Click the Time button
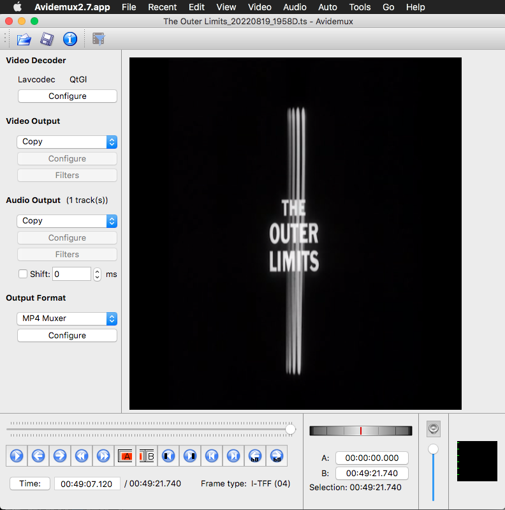Screen dimensions: 505x510 tap(30, 483)
